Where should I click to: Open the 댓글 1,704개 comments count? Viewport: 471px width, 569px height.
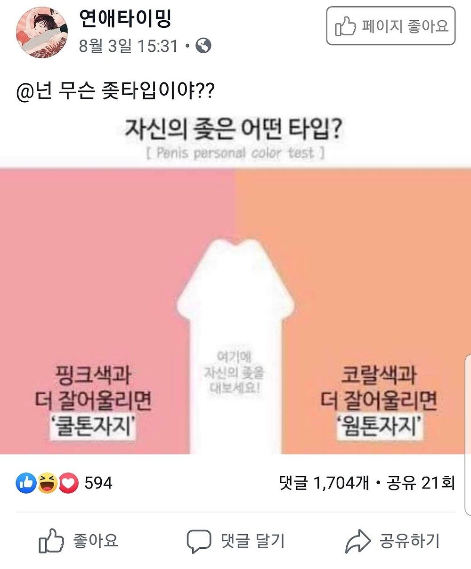tap(324, 483)
